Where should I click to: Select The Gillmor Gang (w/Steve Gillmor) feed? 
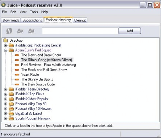(47, 60)
